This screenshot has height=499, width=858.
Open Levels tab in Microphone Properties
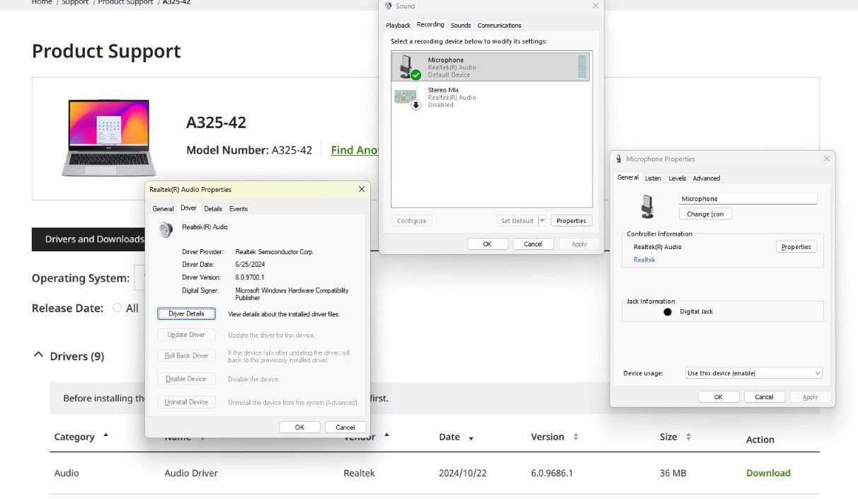[677, 178]
